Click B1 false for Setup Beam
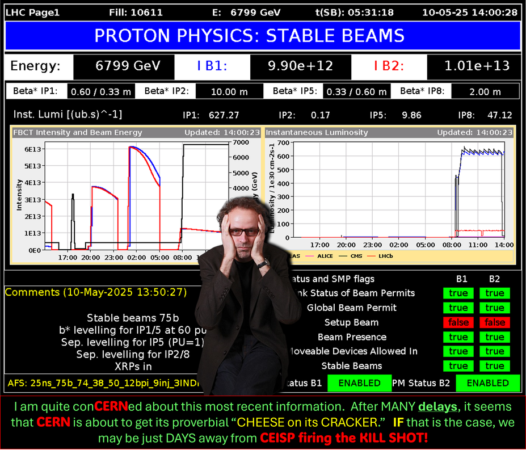The image size is (526, 454). pos(458,322)
